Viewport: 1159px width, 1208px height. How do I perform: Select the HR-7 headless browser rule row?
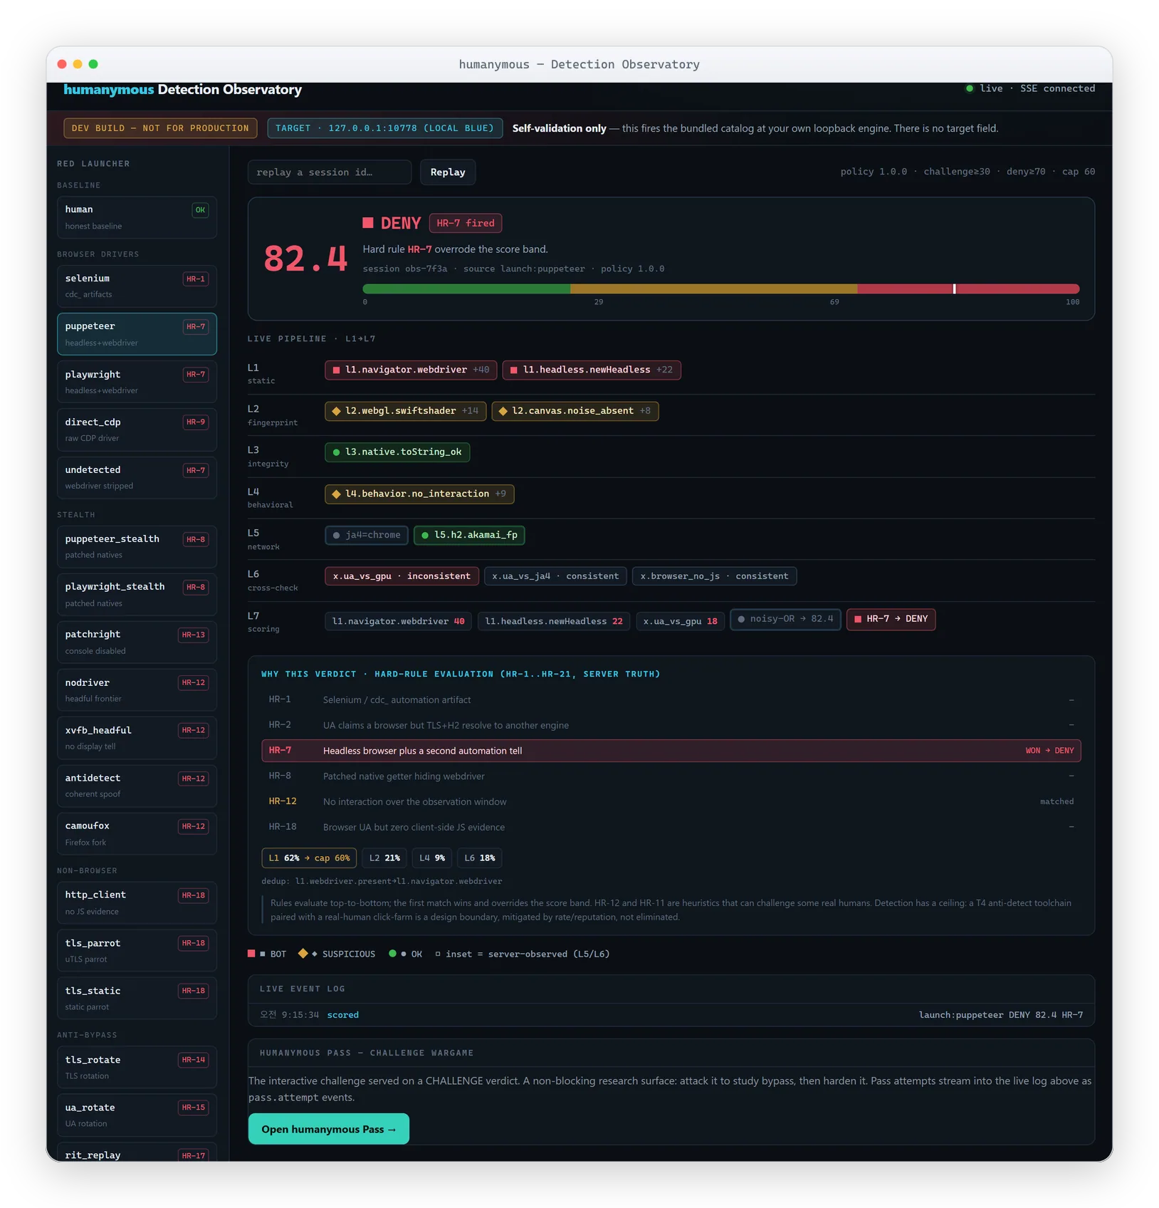tap(671, 751)
